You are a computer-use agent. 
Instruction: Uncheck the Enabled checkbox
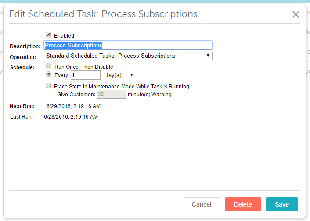tap(48, 35)
